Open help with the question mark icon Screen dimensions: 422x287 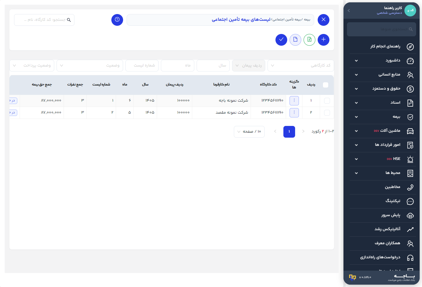coord(117,20)
